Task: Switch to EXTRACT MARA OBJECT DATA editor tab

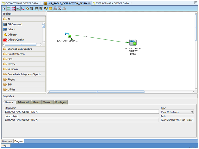Action: click(x=112, y=3)
